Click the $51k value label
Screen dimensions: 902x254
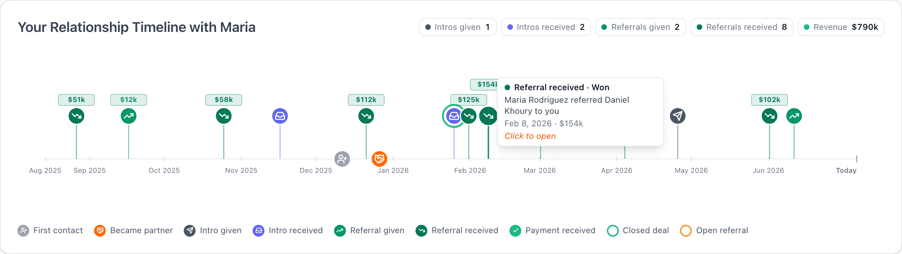[x=76, y=100]
